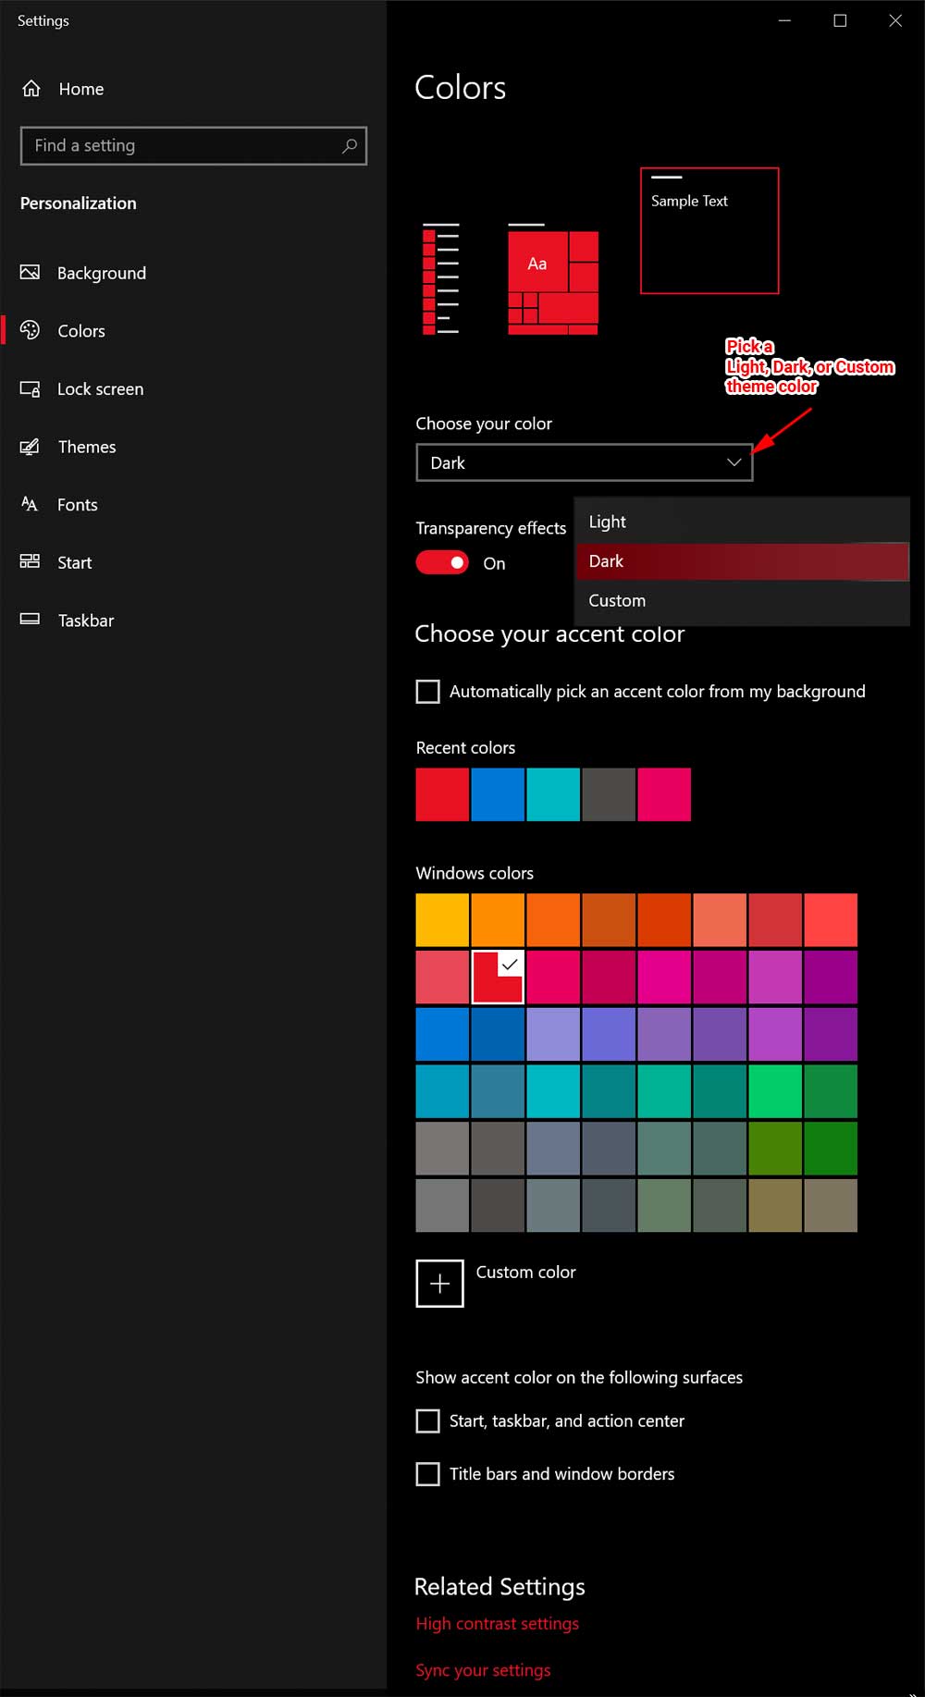Click the Home house icon
The image size is (925, 1697).
31,89
